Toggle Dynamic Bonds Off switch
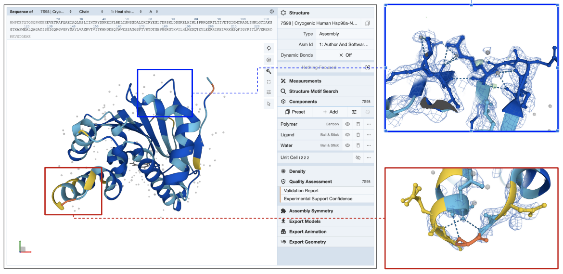 345,55
